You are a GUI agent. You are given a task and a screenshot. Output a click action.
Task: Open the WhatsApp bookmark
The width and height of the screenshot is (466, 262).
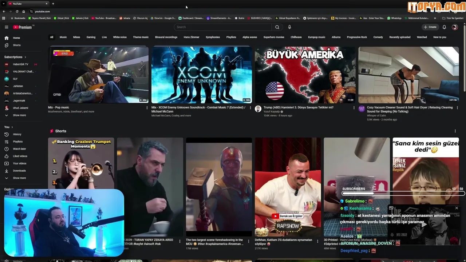[x=395, y=18]
